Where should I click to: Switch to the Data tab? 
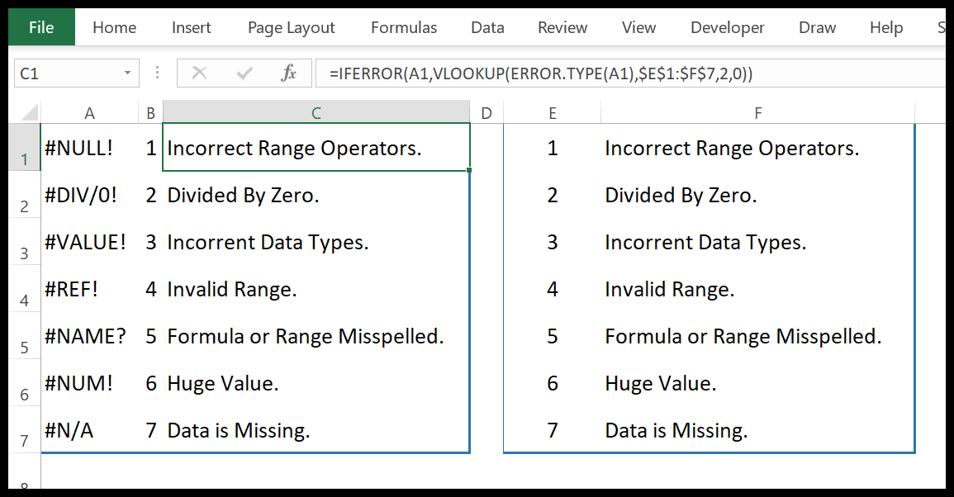coord(487,27)
